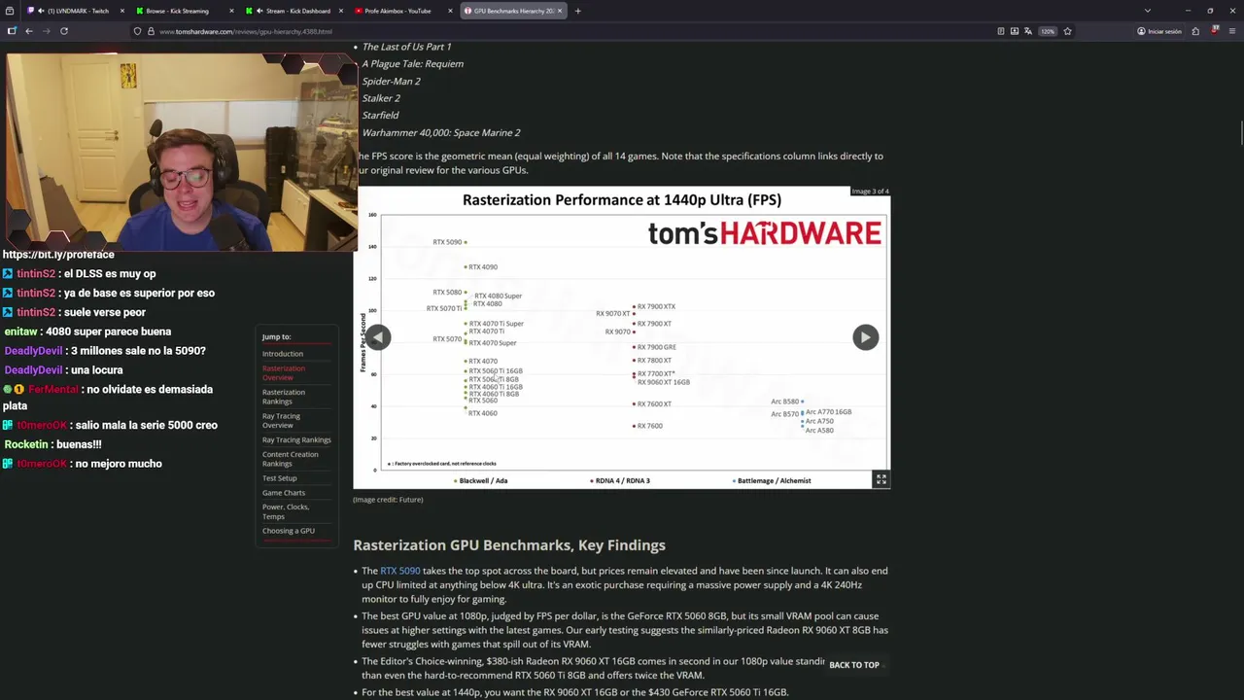The width and height of the screenshot is (1244, 700).
Task: Jump to Rasterization Rankings section
Action: point(284,397)
